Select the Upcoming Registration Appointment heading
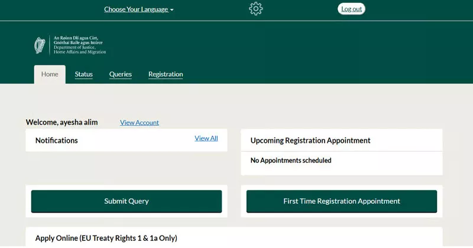 [x=310, y=141]
